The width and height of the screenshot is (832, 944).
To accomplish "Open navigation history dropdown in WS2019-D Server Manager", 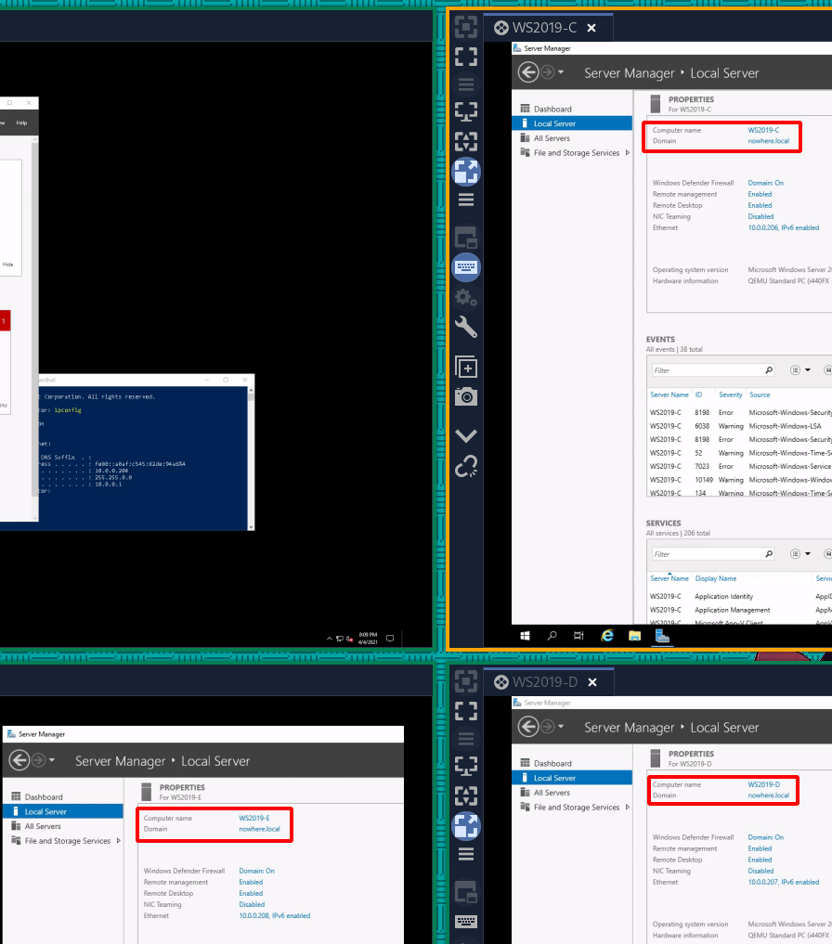I will pyautogui.click(x=561, y=727).
